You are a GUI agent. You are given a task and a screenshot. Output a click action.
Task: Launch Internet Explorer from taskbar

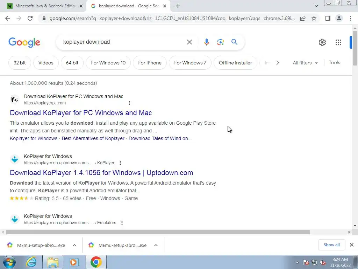point(31,262)
